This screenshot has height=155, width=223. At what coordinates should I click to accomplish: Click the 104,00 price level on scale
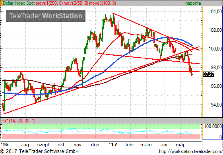(215, 12)
